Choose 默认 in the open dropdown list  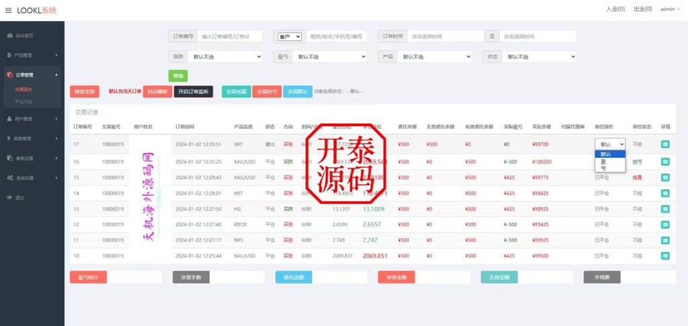610,154
